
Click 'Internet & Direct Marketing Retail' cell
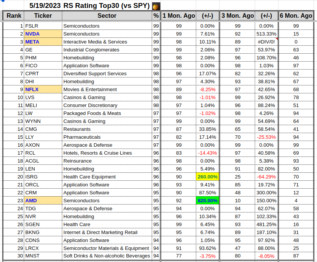107,232
